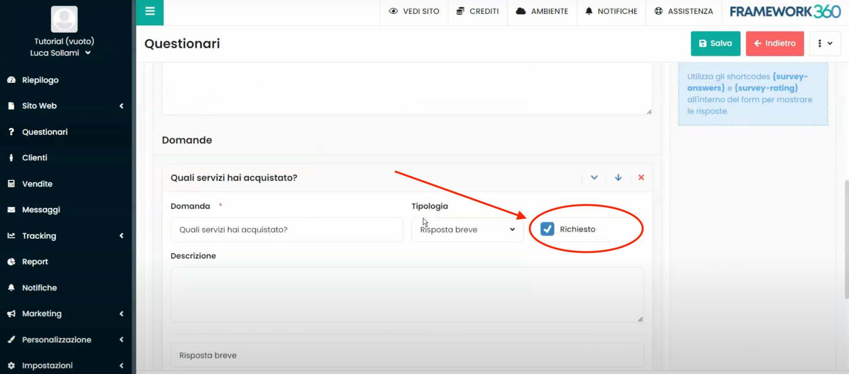Open the Tipologia dropdown

click(467, 229)
